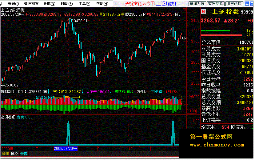The image size is (255, 160).
Task: Click the 昨日换 indicator label
Action: click(172, 92)
